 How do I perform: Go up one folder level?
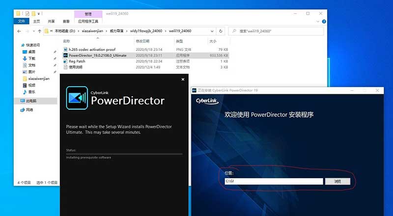click(x=40, y=31)
